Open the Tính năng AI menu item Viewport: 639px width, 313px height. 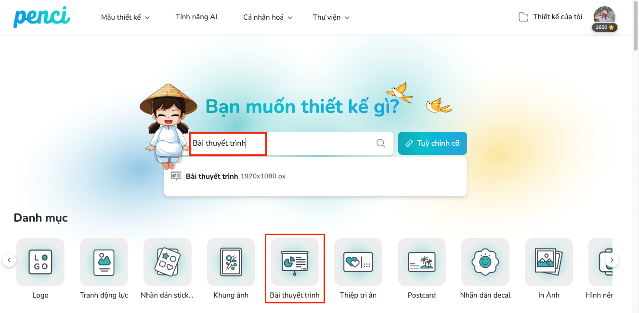tap(196, 17)
